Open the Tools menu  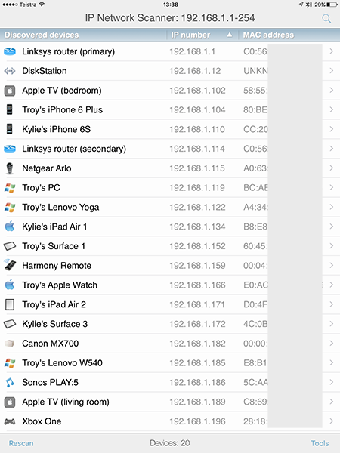click(320, 443)
